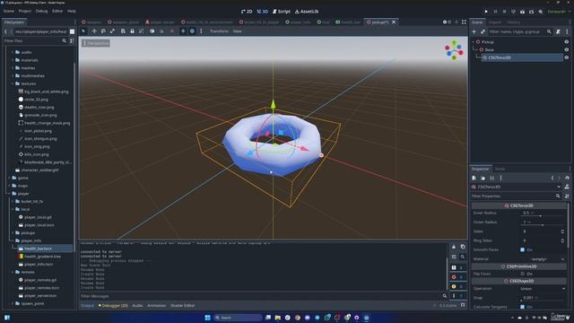This screenshot has width=574, height=323.
Task: Add a new node with plus icon
Action: [x=474, y=32]
